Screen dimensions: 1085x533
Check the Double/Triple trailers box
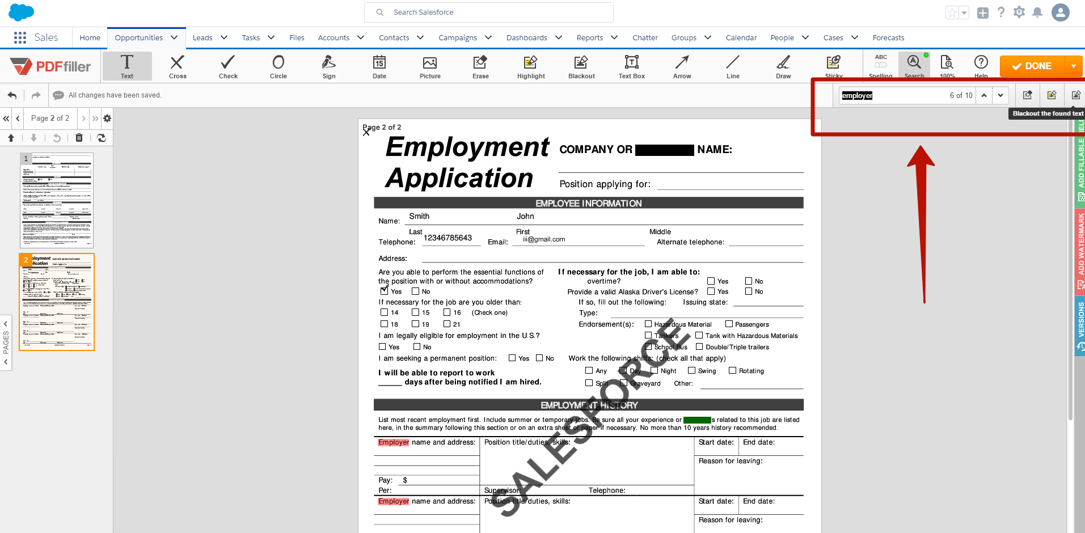(x=699, y=346)
